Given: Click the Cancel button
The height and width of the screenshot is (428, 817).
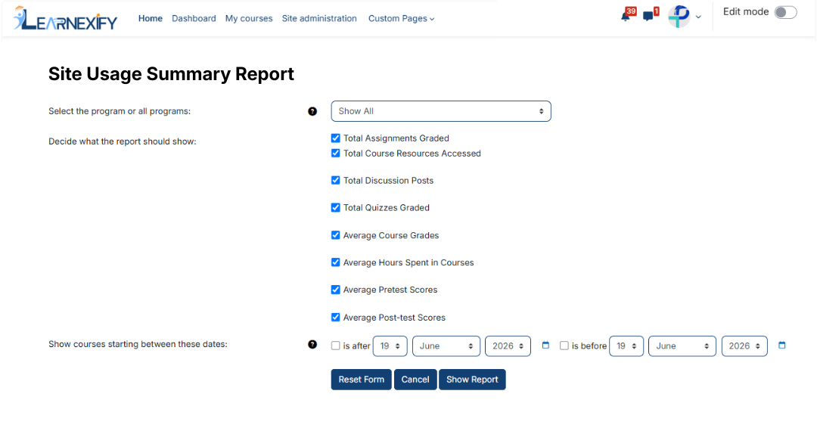Looking at the screenshot, I should 415,380.
